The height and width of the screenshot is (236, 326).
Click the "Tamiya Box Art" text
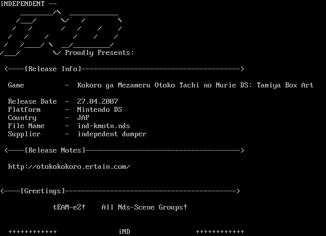285,85
